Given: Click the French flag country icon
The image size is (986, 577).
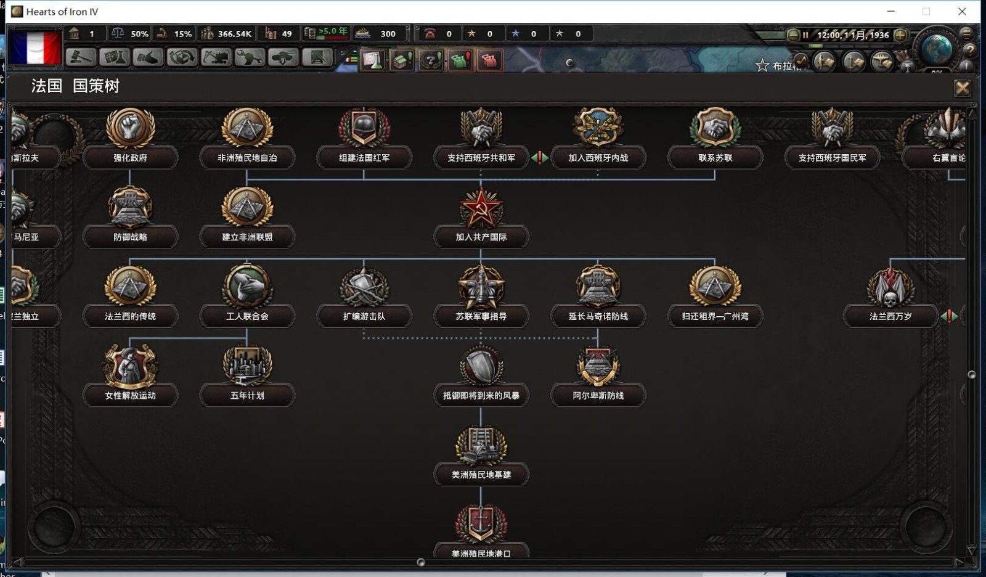Looking at the screenshot, I should [36, 47].
